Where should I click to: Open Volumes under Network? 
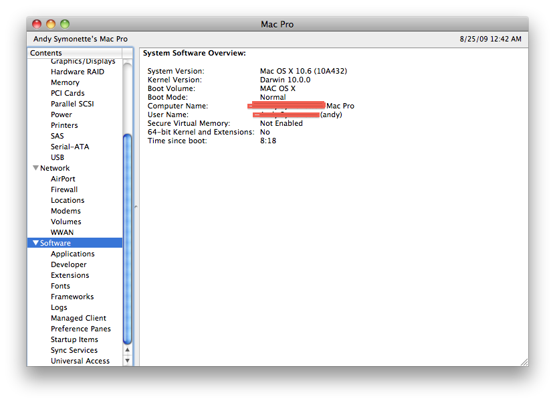(66, 222)
